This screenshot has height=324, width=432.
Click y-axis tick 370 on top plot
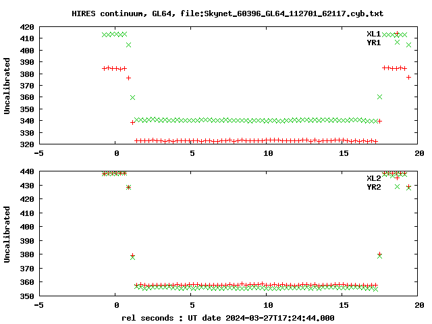[27, 86]
